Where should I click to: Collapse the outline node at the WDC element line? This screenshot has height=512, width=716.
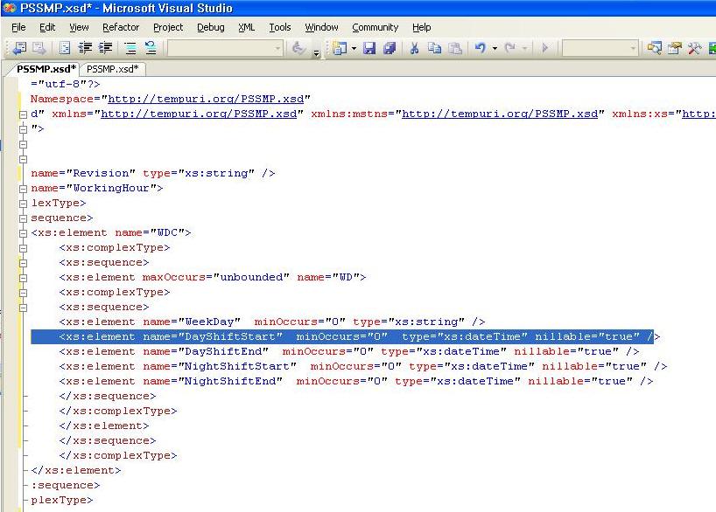pyautogui.click(x=24, y=233)
